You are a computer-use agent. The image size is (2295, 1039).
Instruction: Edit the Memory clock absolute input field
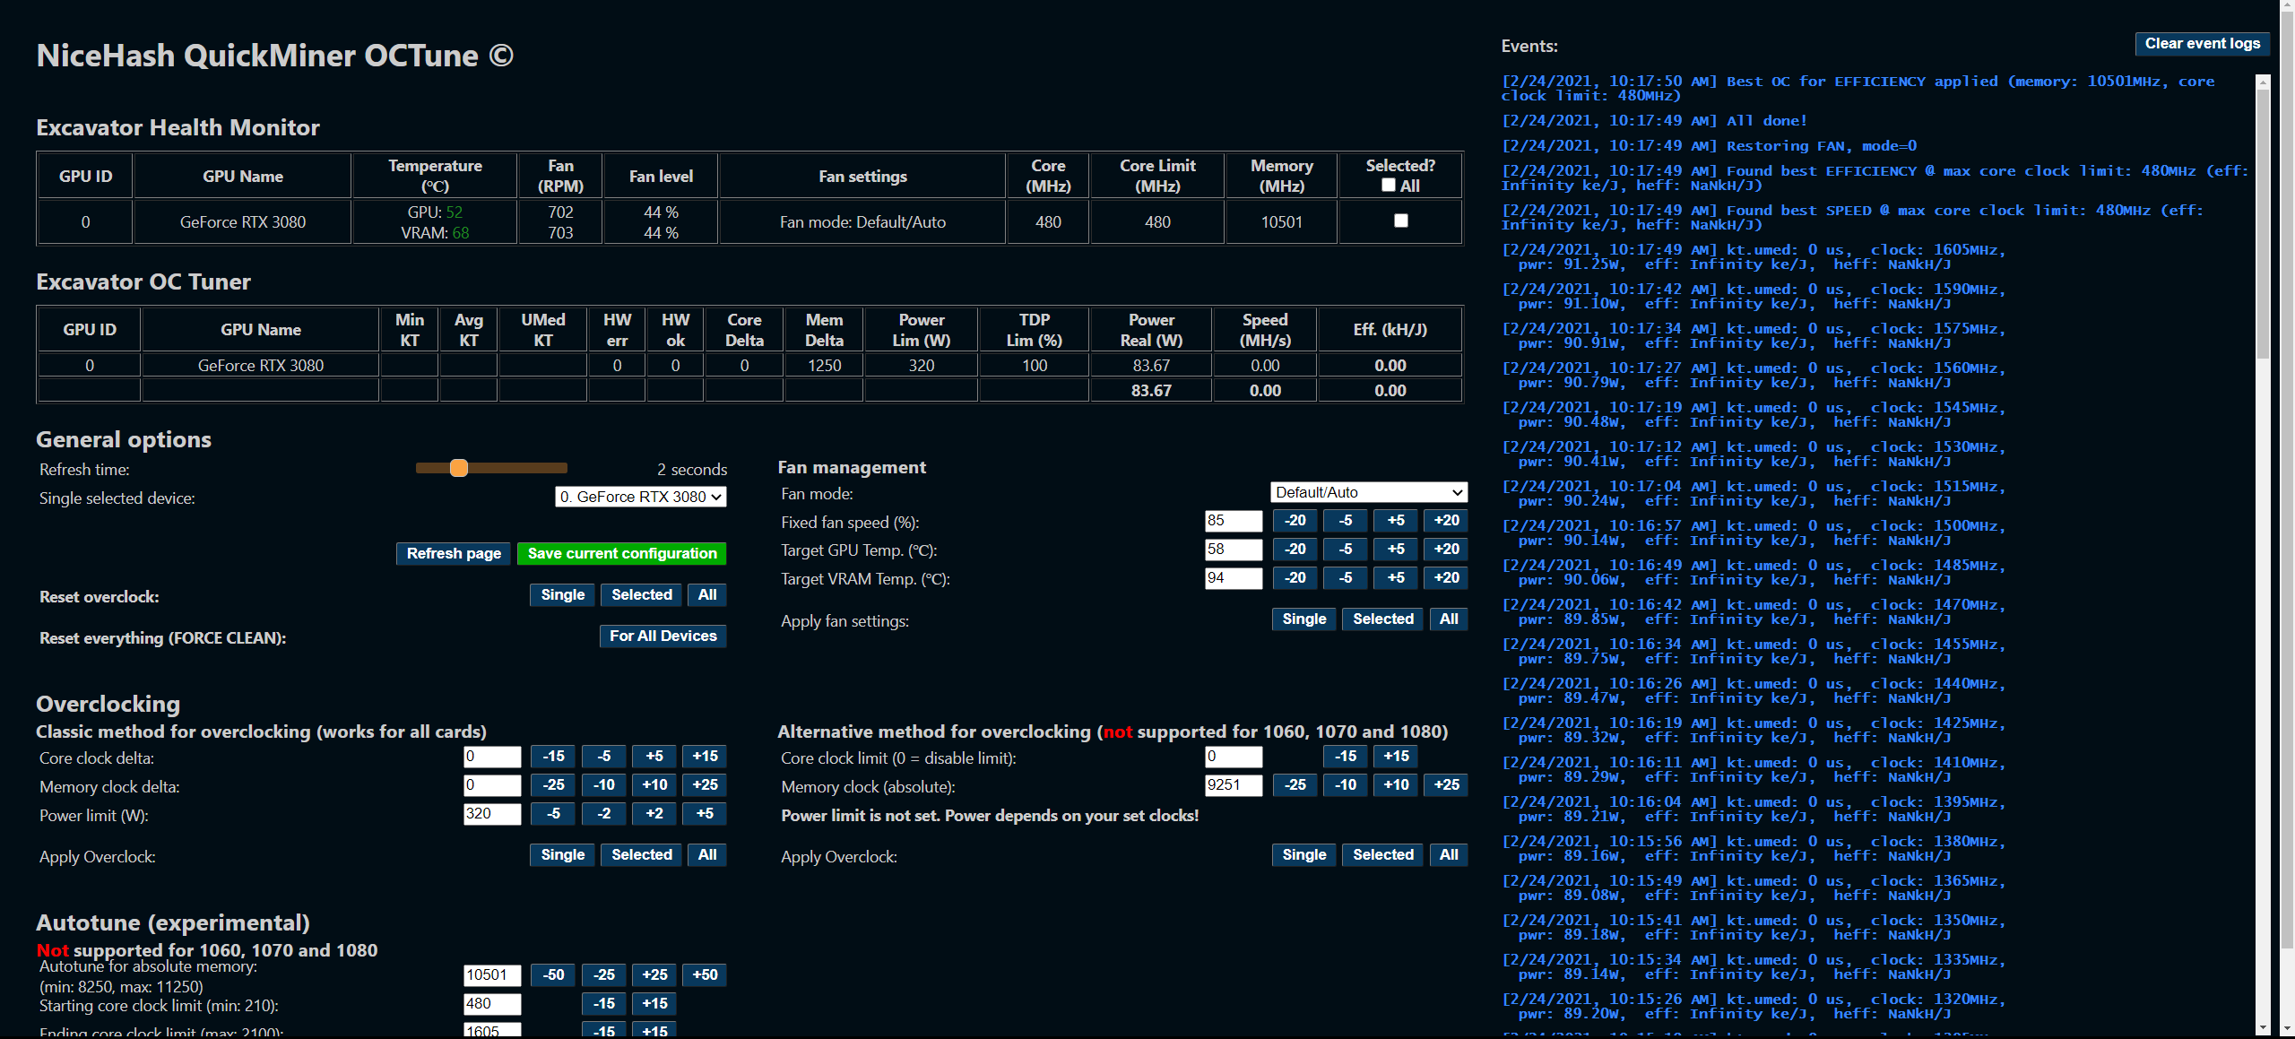pos(1234,785)
